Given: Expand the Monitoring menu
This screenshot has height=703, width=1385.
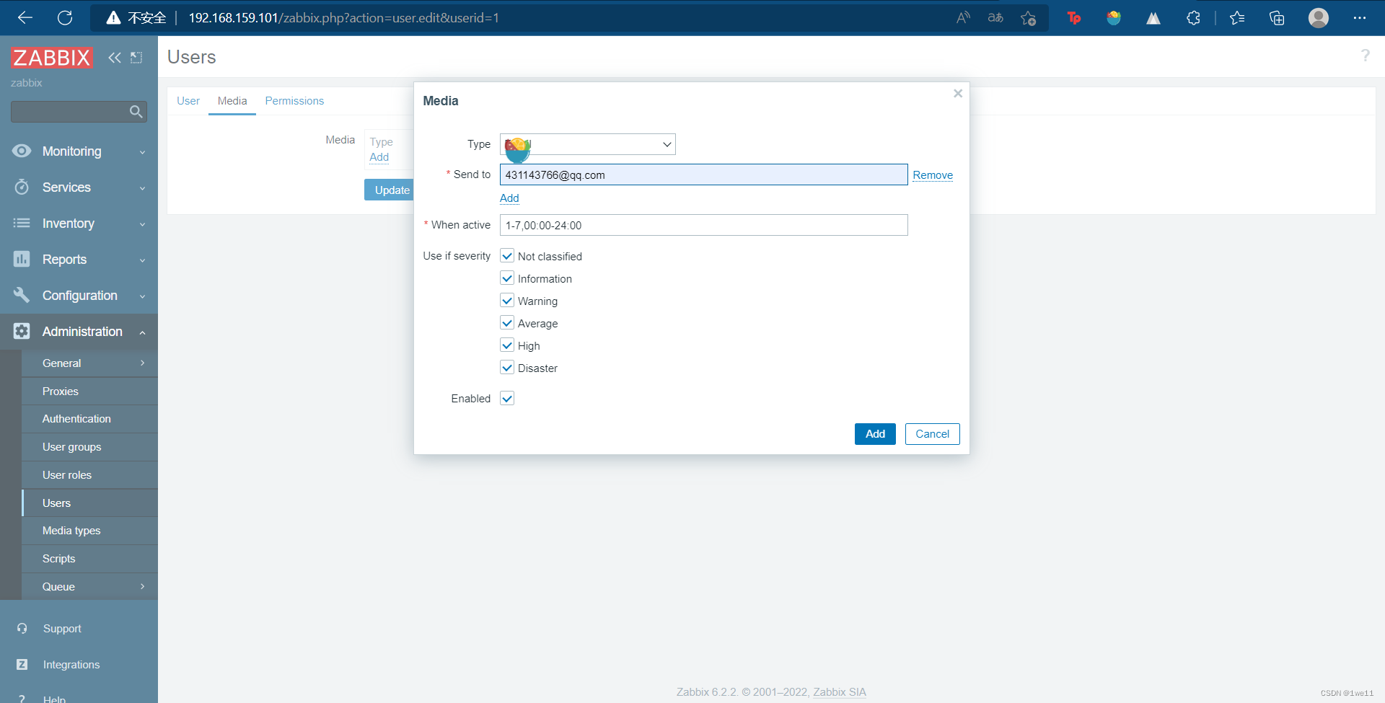Looking at the screenshot, I should click(79, 151).
